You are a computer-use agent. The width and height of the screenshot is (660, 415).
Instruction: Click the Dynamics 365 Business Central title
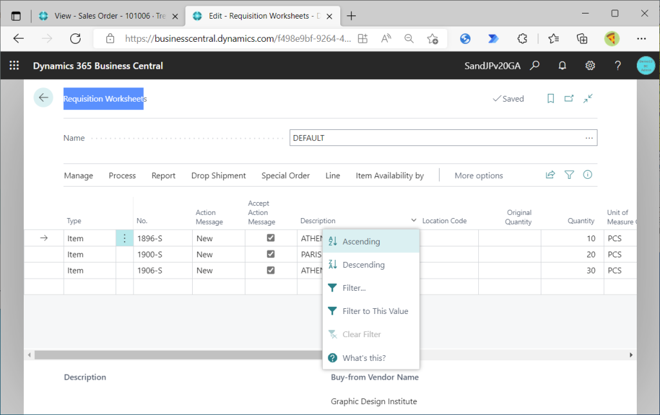click(98, 66)
